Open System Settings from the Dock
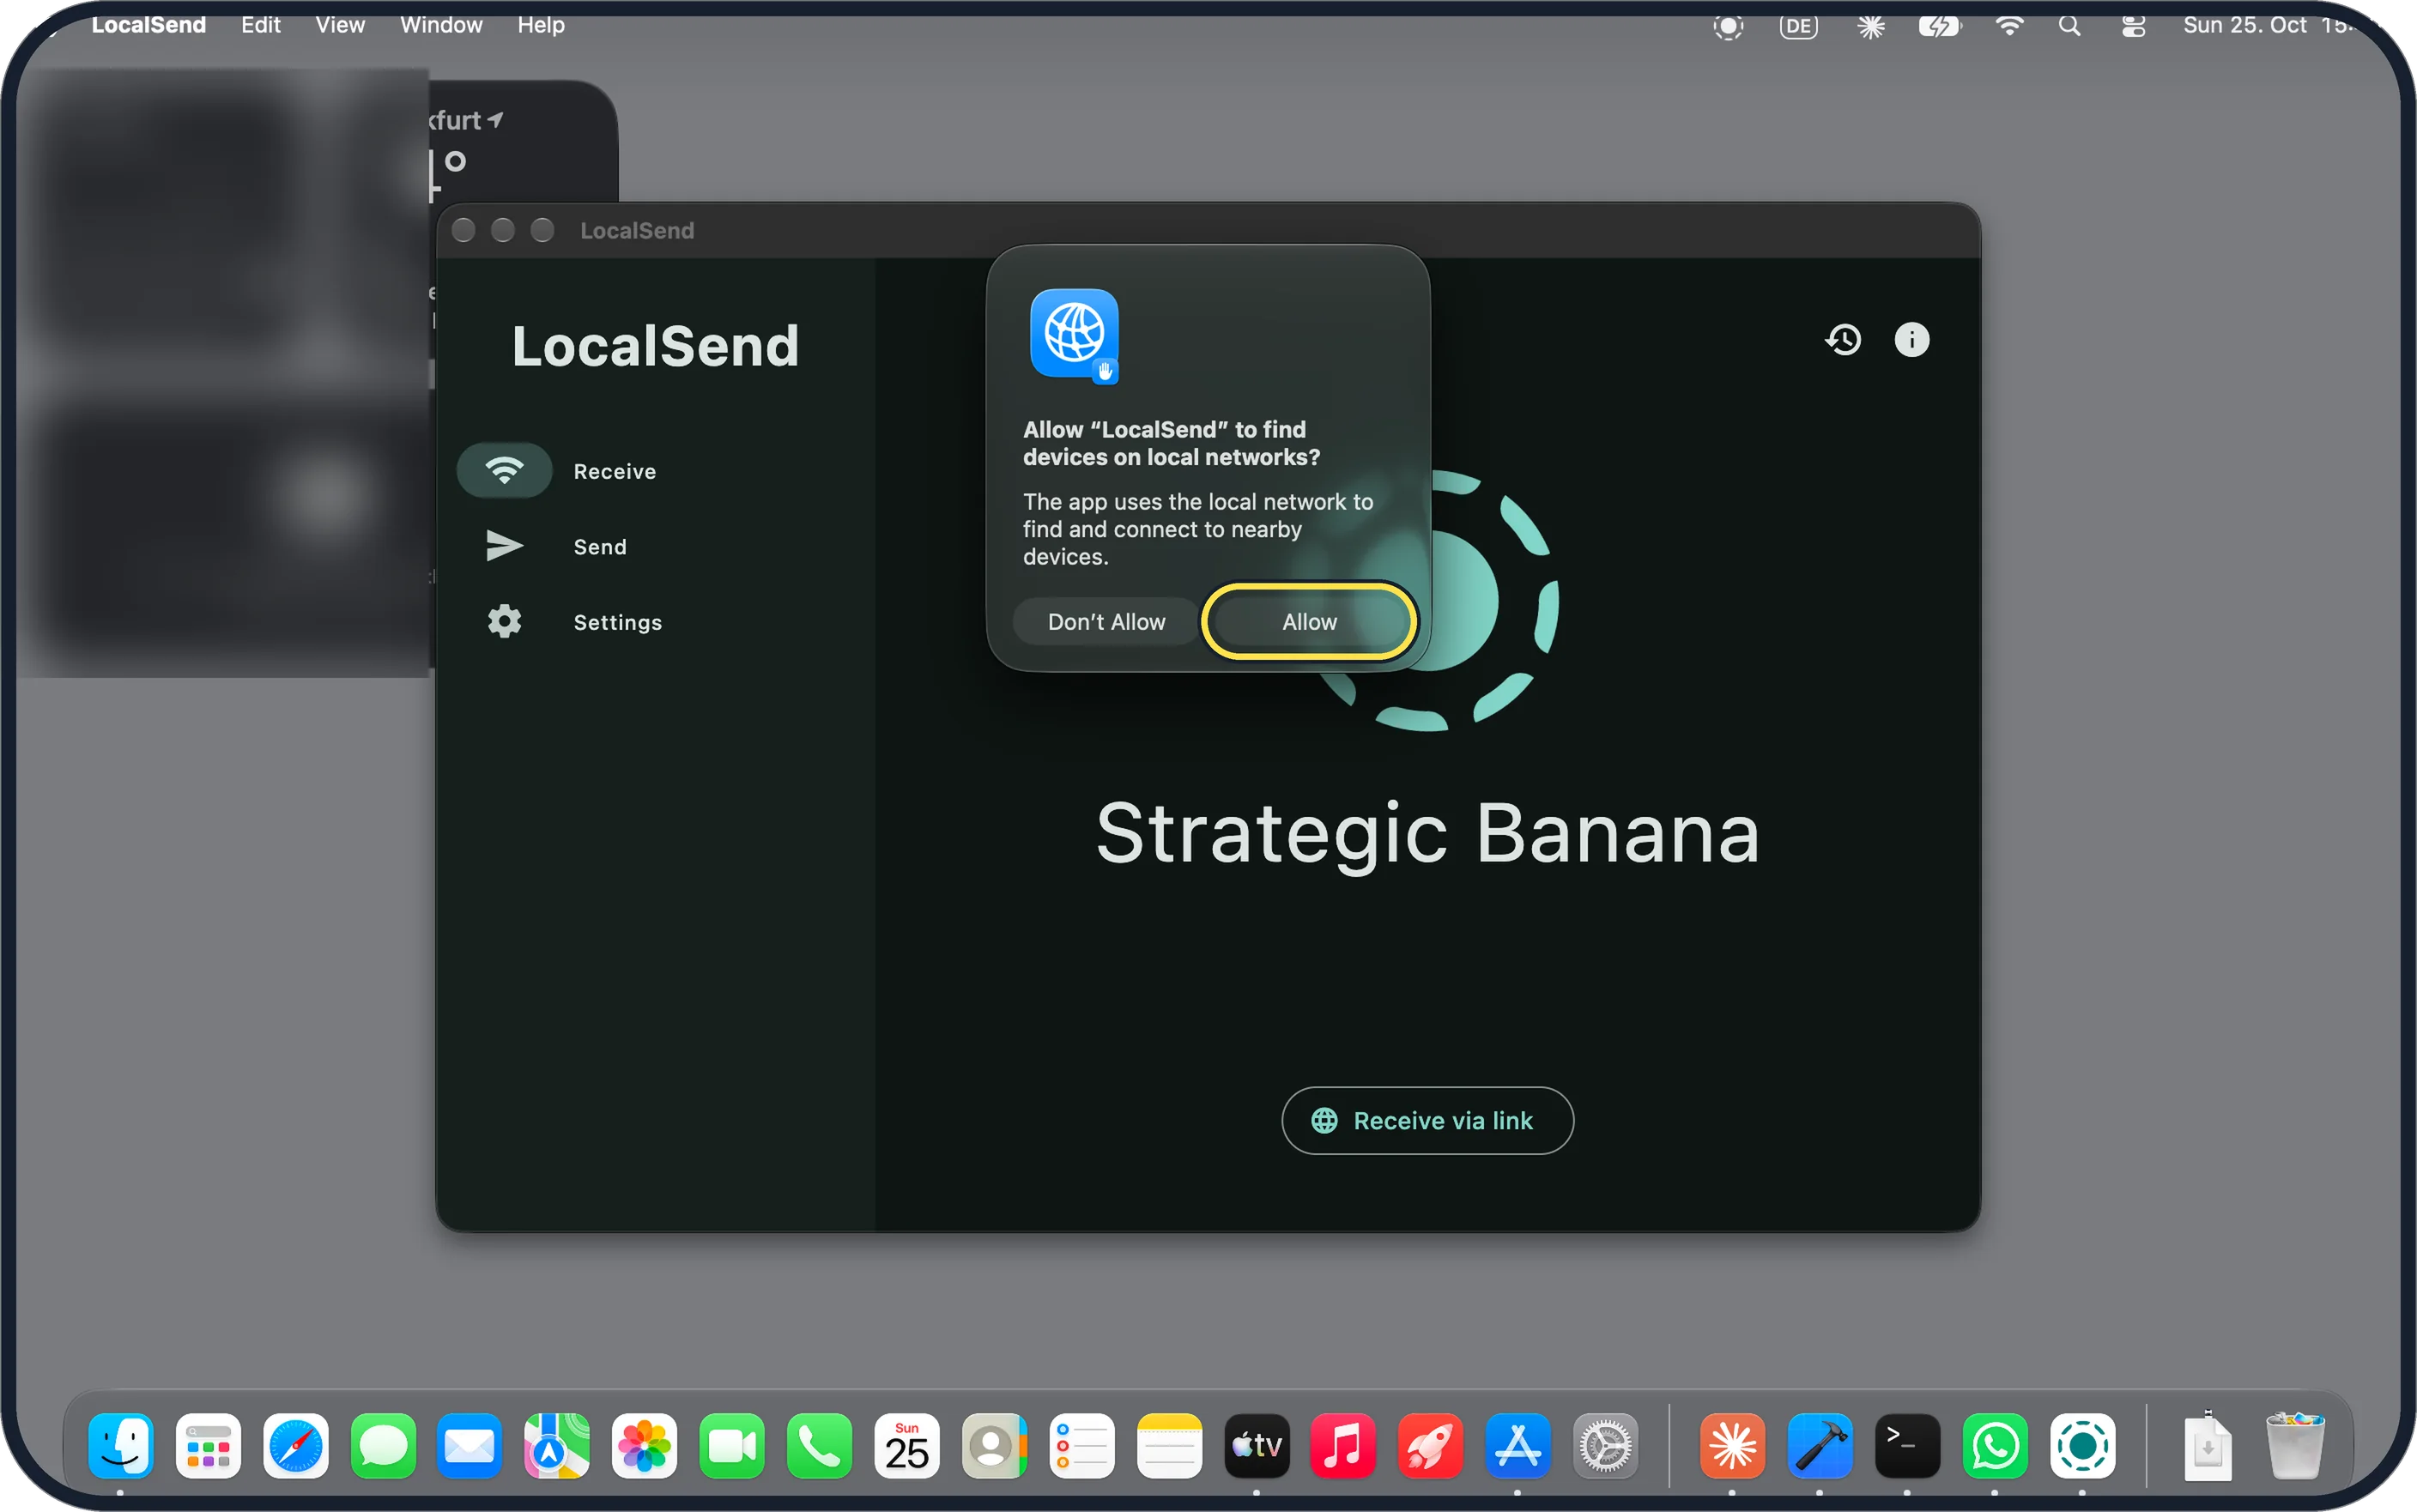 click(x=1605, y=1446)
